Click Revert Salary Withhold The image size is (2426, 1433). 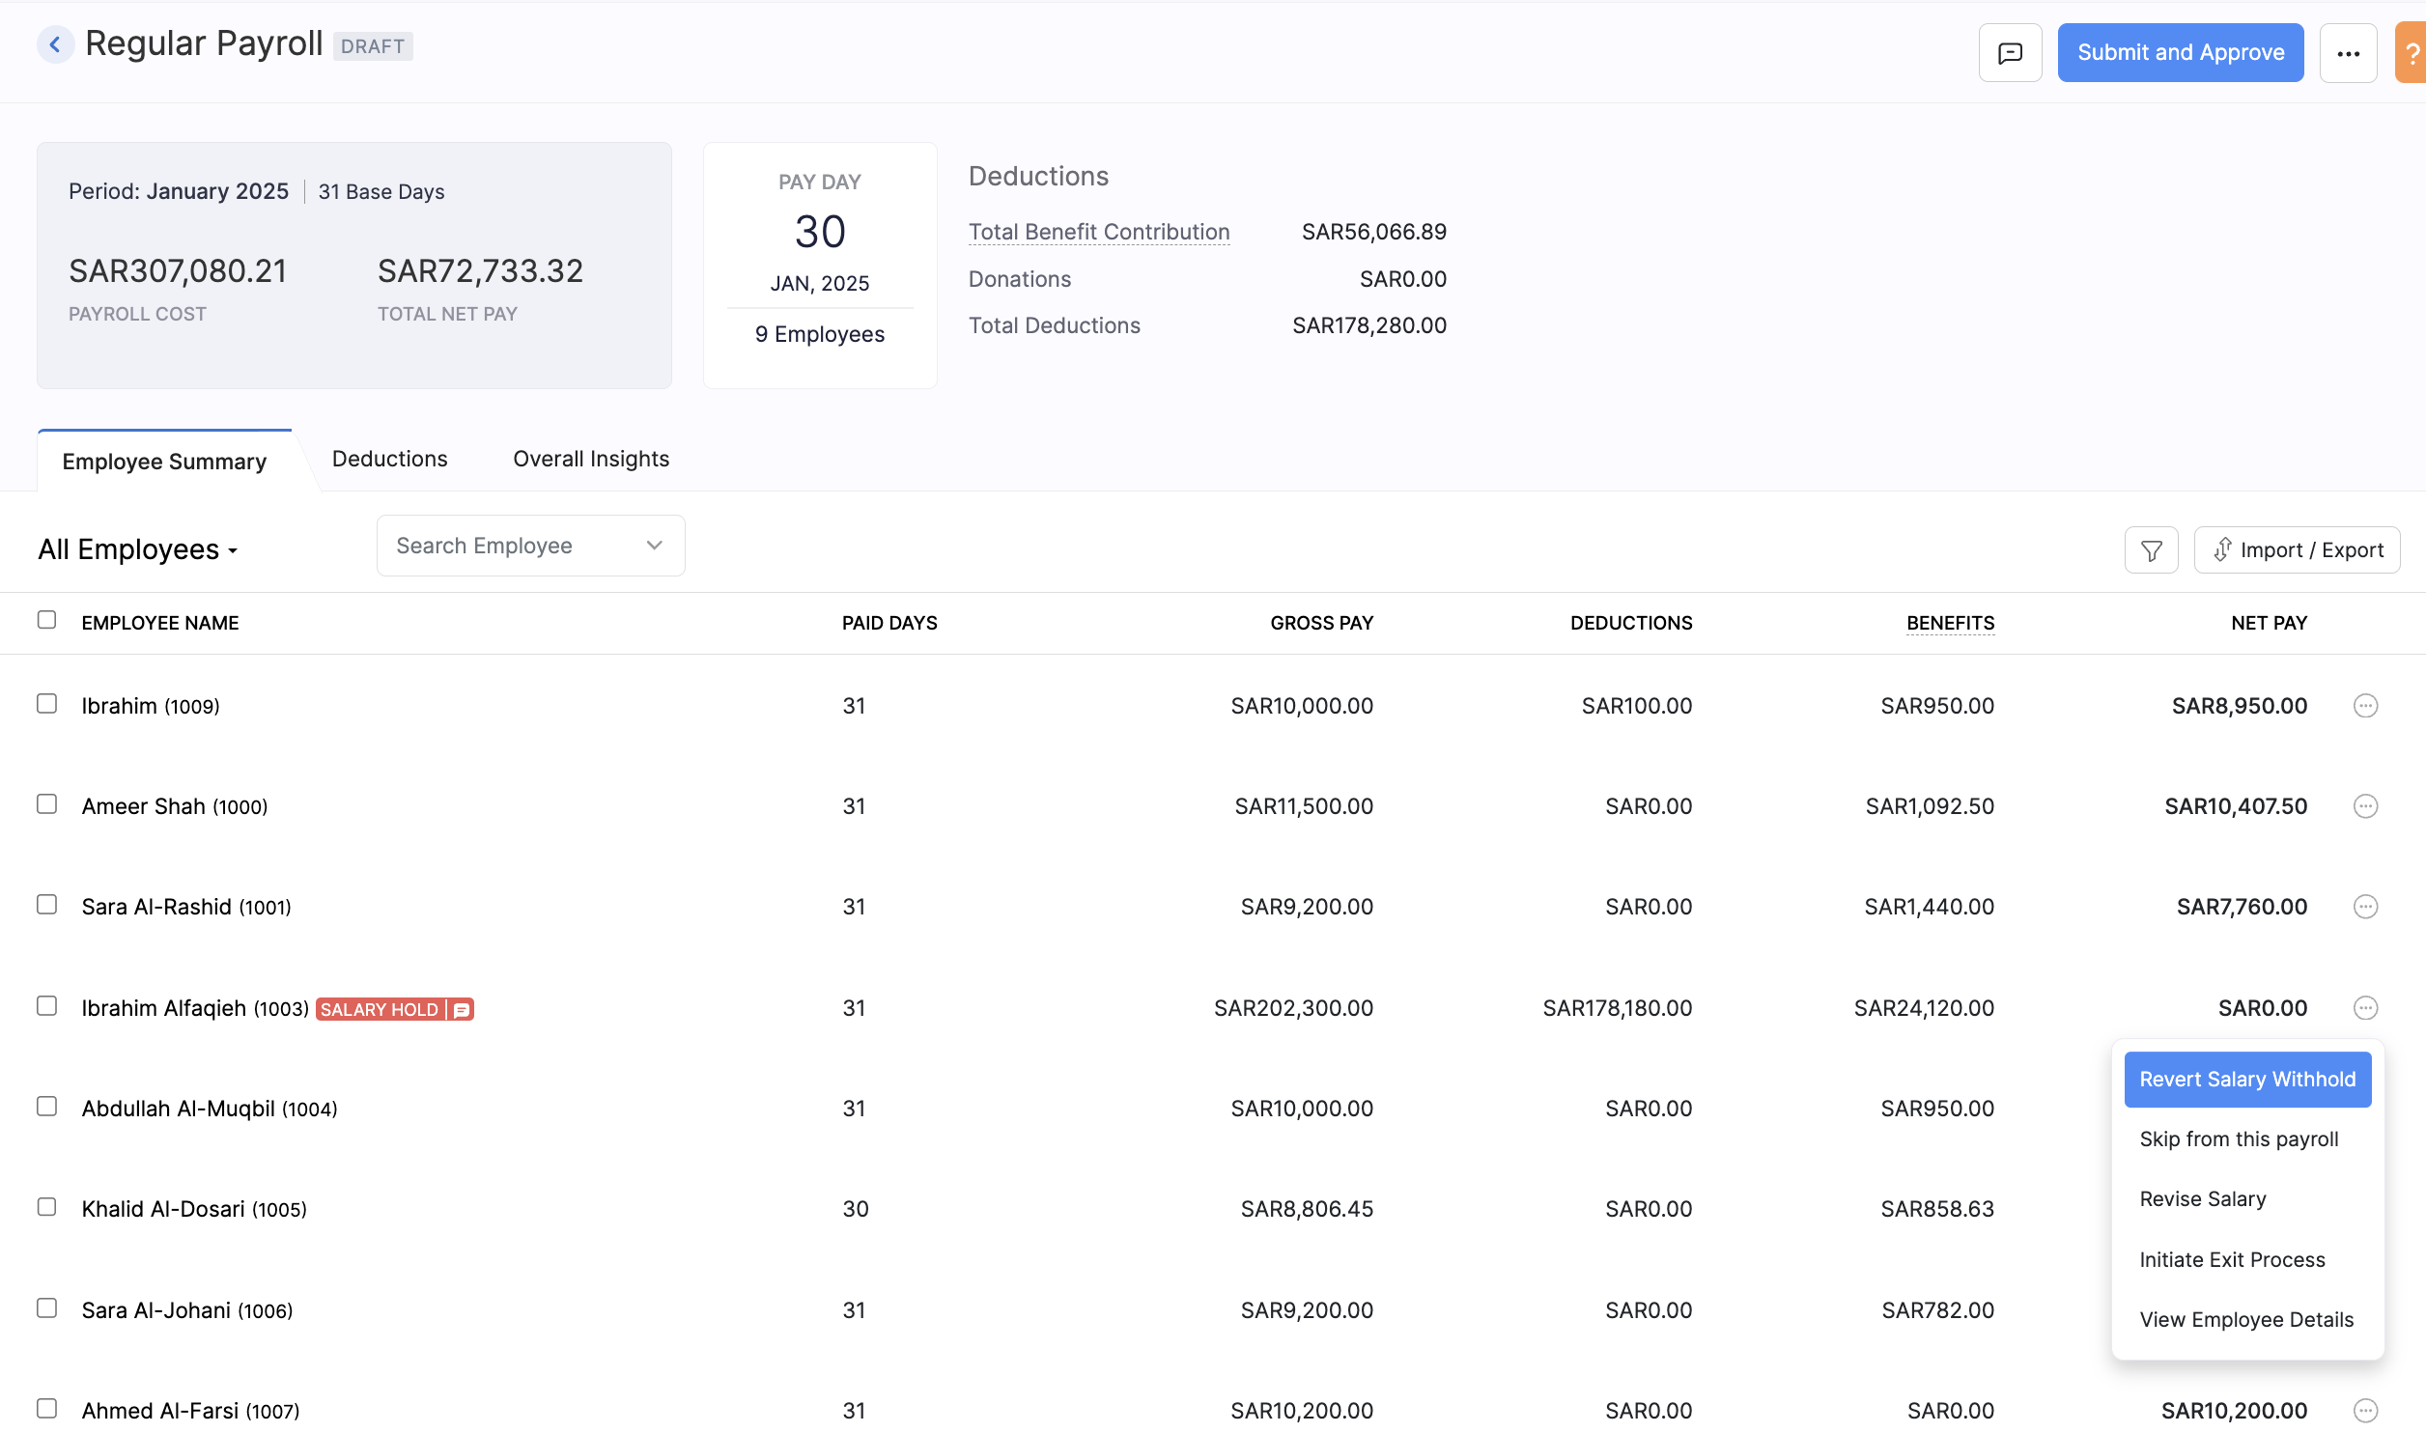(2247, 1079)
